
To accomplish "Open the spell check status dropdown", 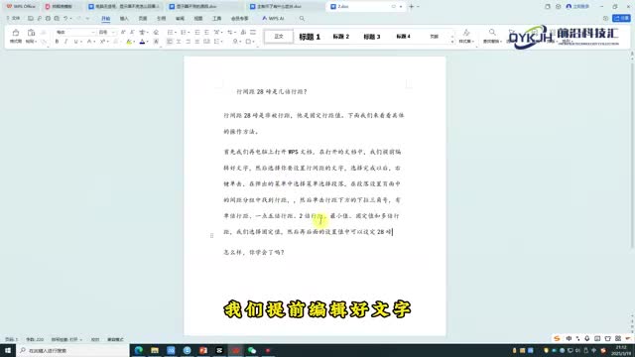I will pyautogui.click(x=66, y=339).
